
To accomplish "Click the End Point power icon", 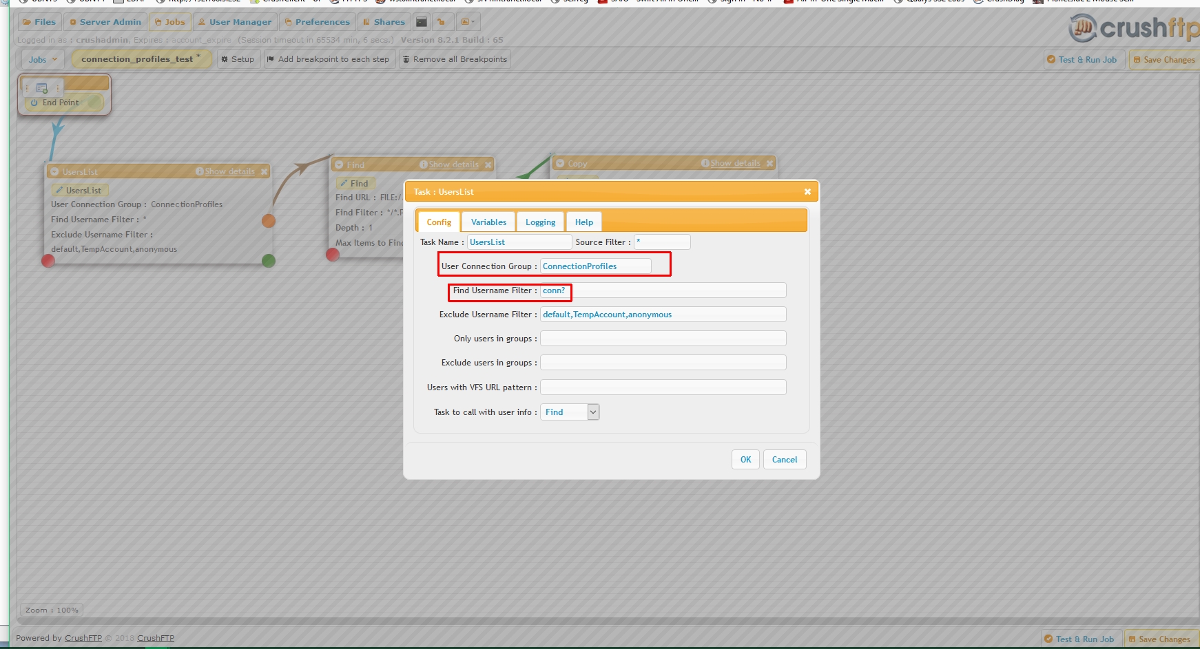I will click(34, 103).
